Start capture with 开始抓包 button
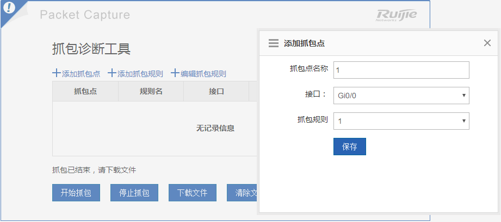This screenshot has width=501, height=222. [x=76, y=193]
